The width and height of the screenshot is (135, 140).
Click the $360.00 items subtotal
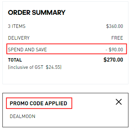click(115, 26)
